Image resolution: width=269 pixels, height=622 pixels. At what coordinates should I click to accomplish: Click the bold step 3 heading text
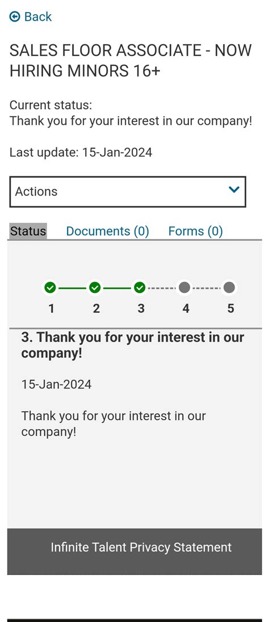coord(133,345)
